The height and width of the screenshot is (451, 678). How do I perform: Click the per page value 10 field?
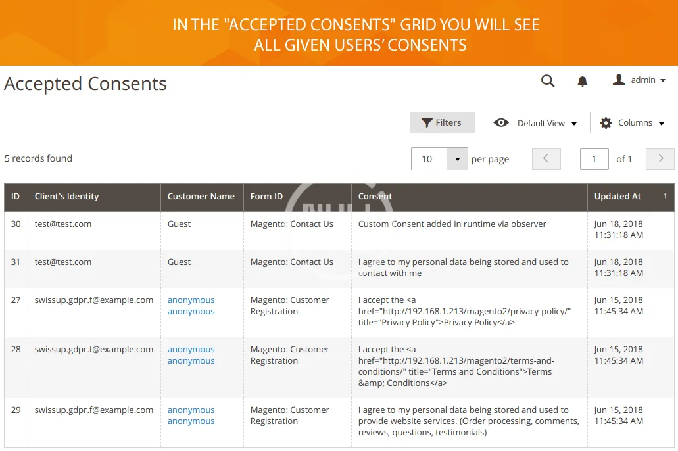point(428,159)
